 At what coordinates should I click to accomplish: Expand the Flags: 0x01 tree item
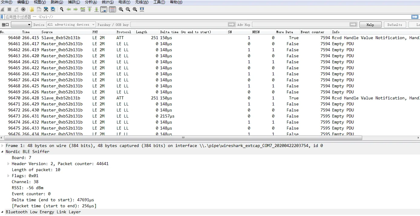8,176
